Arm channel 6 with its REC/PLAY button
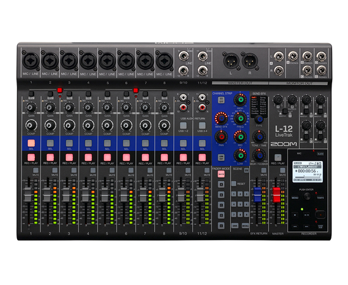Viewport: 348px width, 285px height. (127, 158)
